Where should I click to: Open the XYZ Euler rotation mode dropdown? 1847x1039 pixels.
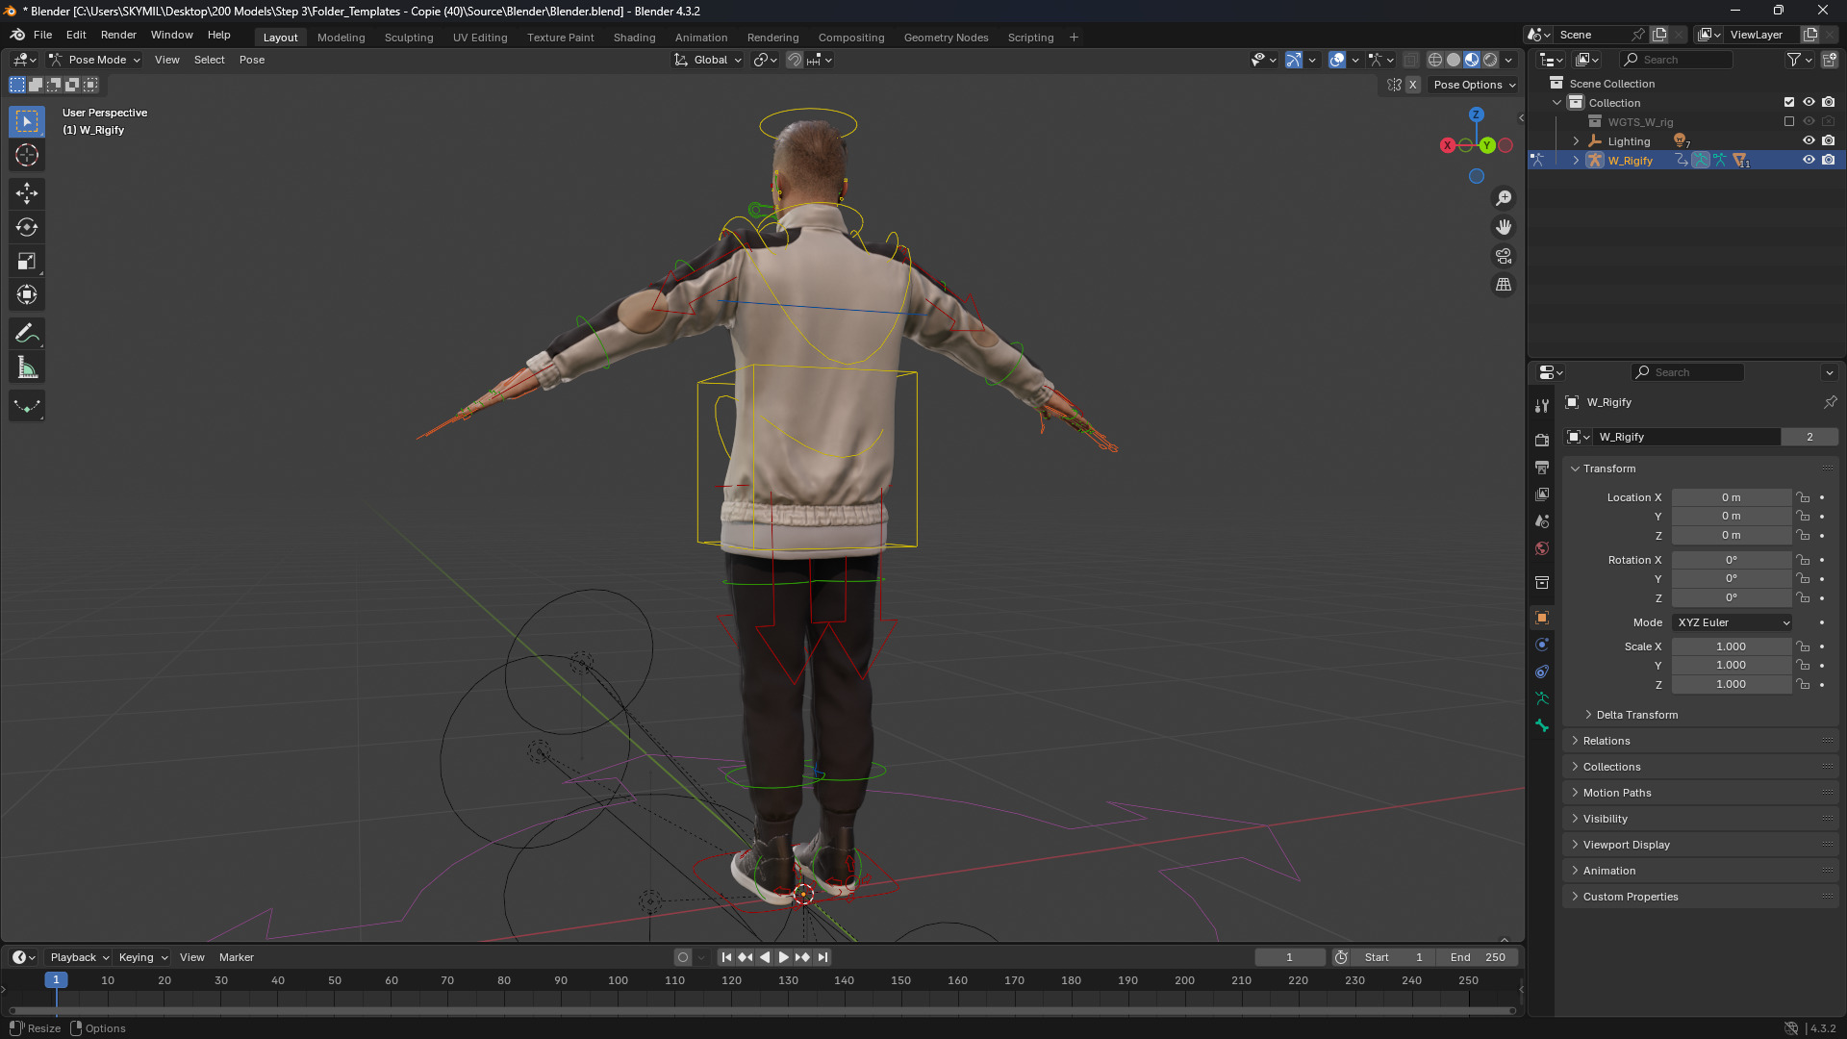pyautogui.click(x=1733, y=622)
